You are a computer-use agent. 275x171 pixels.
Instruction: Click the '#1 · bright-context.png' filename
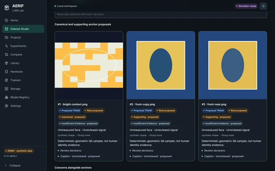click(73, 104)
